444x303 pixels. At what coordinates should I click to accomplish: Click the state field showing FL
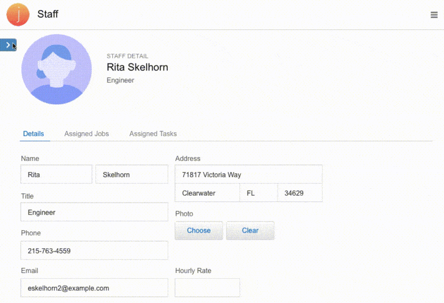(258, 193)
